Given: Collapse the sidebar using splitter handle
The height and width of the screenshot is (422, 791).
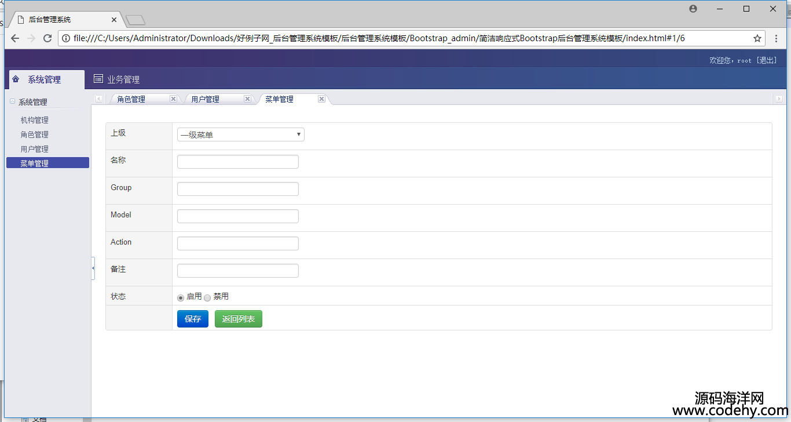Looking at the screenshot, I should click(x=93, y=268).
